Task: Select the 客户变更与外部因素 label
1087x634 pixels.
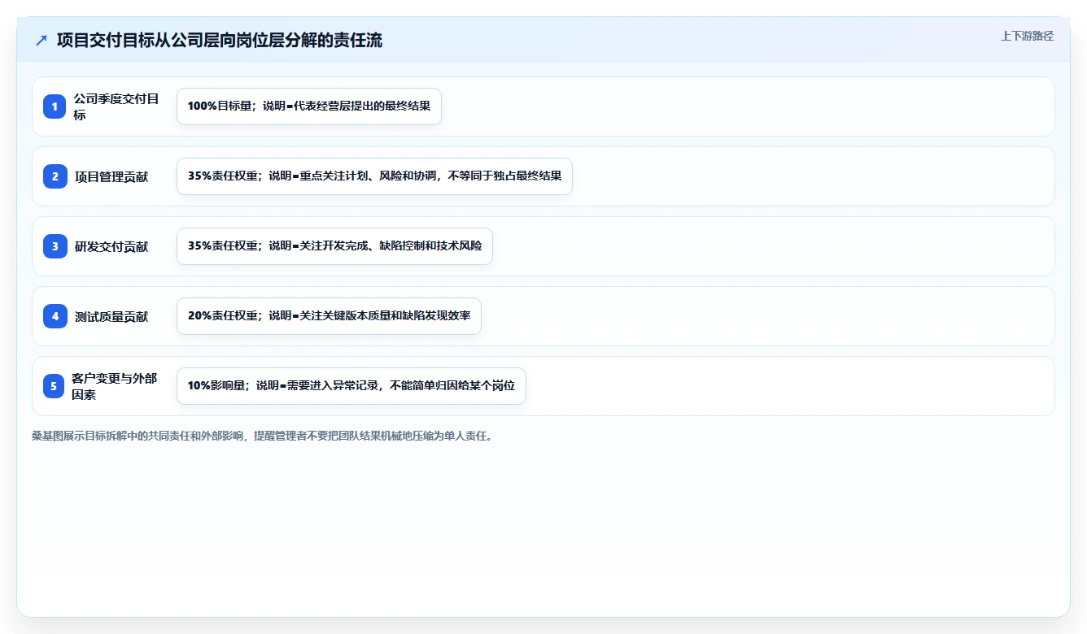Action: 114,386
